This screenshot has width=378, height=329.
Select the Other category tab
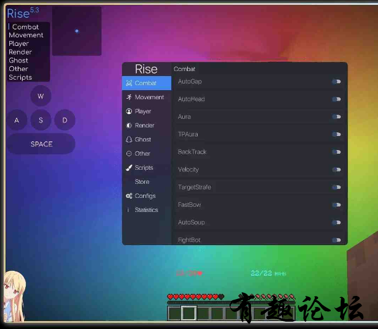point(147,154)
